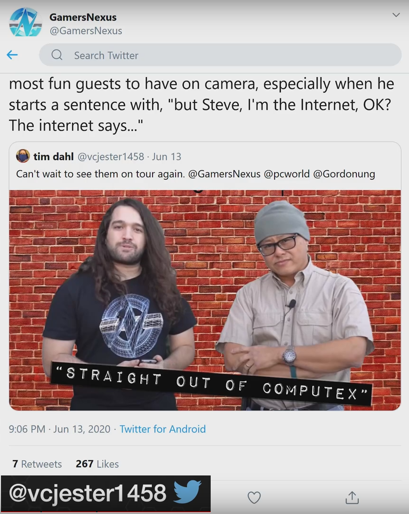The image size is (409, 514).
Task: Open the Straight Out of Computex image
Action: pos(205,300)
